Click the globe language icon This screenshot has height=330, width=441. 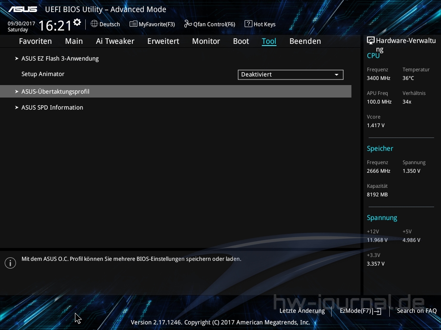tap(94, 24)
